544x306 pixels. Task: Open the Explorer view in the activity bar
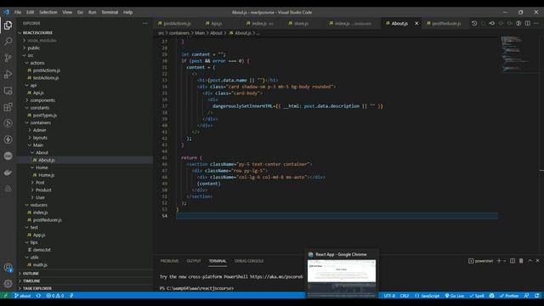tap(8, 25)
